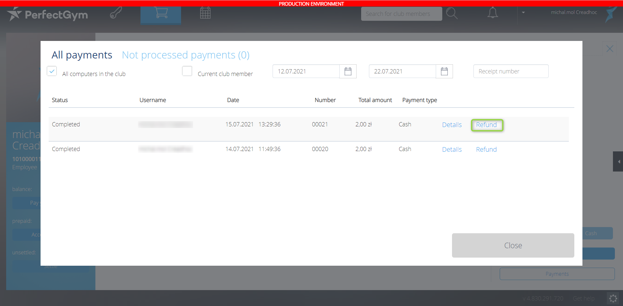Click the key icon in top navigation
Viewport: 623px width, 306px height.
(116, 13)
